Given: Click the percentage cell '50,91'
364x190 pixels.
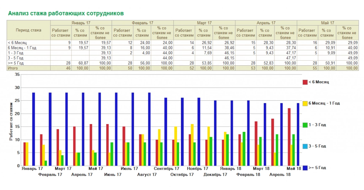Looking at the screenshot, I should click(327, 63).
